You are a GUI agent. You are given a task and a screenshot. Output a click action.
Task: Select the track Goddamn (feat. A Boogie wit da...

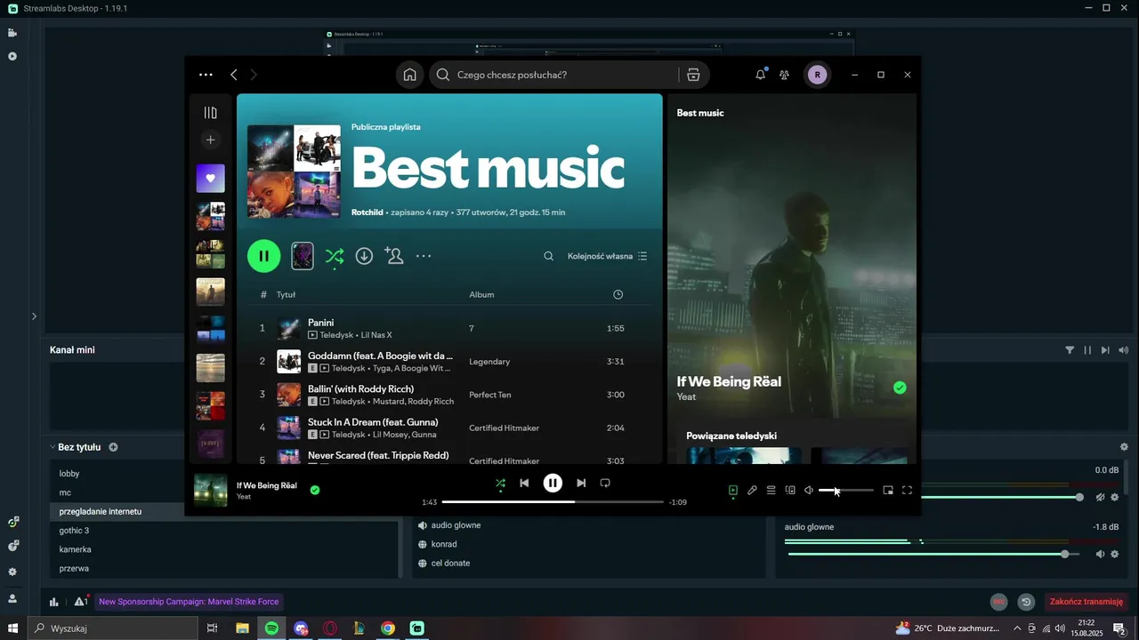pyautogui.click(x=380, y=356)
